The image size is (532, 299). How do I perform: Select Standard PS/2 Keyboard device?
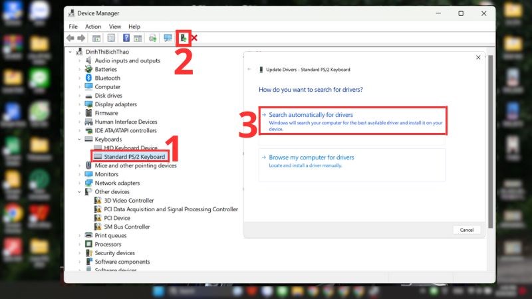point(134,157)
